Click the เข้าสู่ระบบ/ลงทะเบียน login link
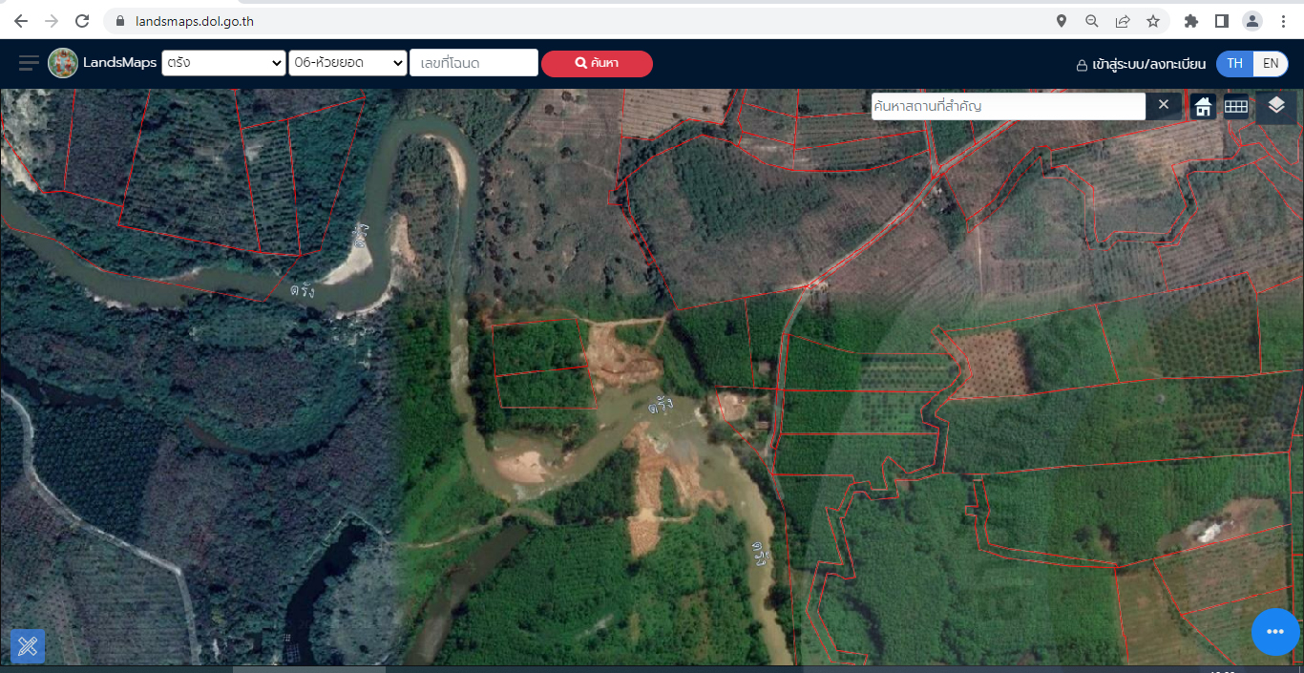This screenshot has height=673, width=1304. pyautogui.click(x=1141, y=64)
